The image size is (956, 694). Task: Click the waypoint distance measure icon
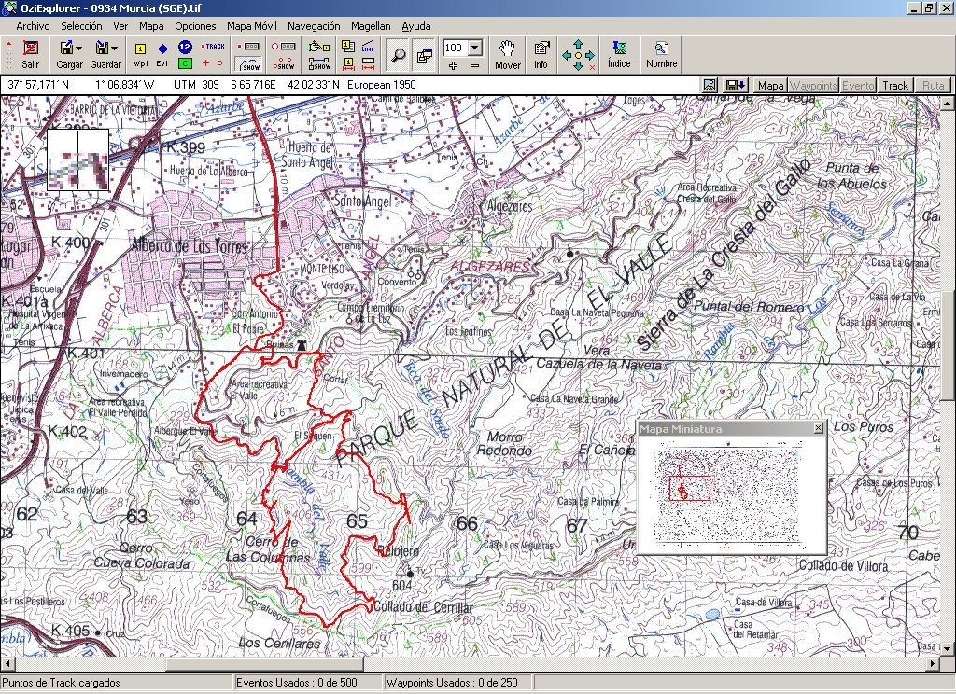348,63
